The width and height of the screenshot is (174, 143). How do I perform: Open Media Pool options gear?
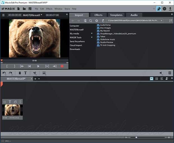[97, 21]
